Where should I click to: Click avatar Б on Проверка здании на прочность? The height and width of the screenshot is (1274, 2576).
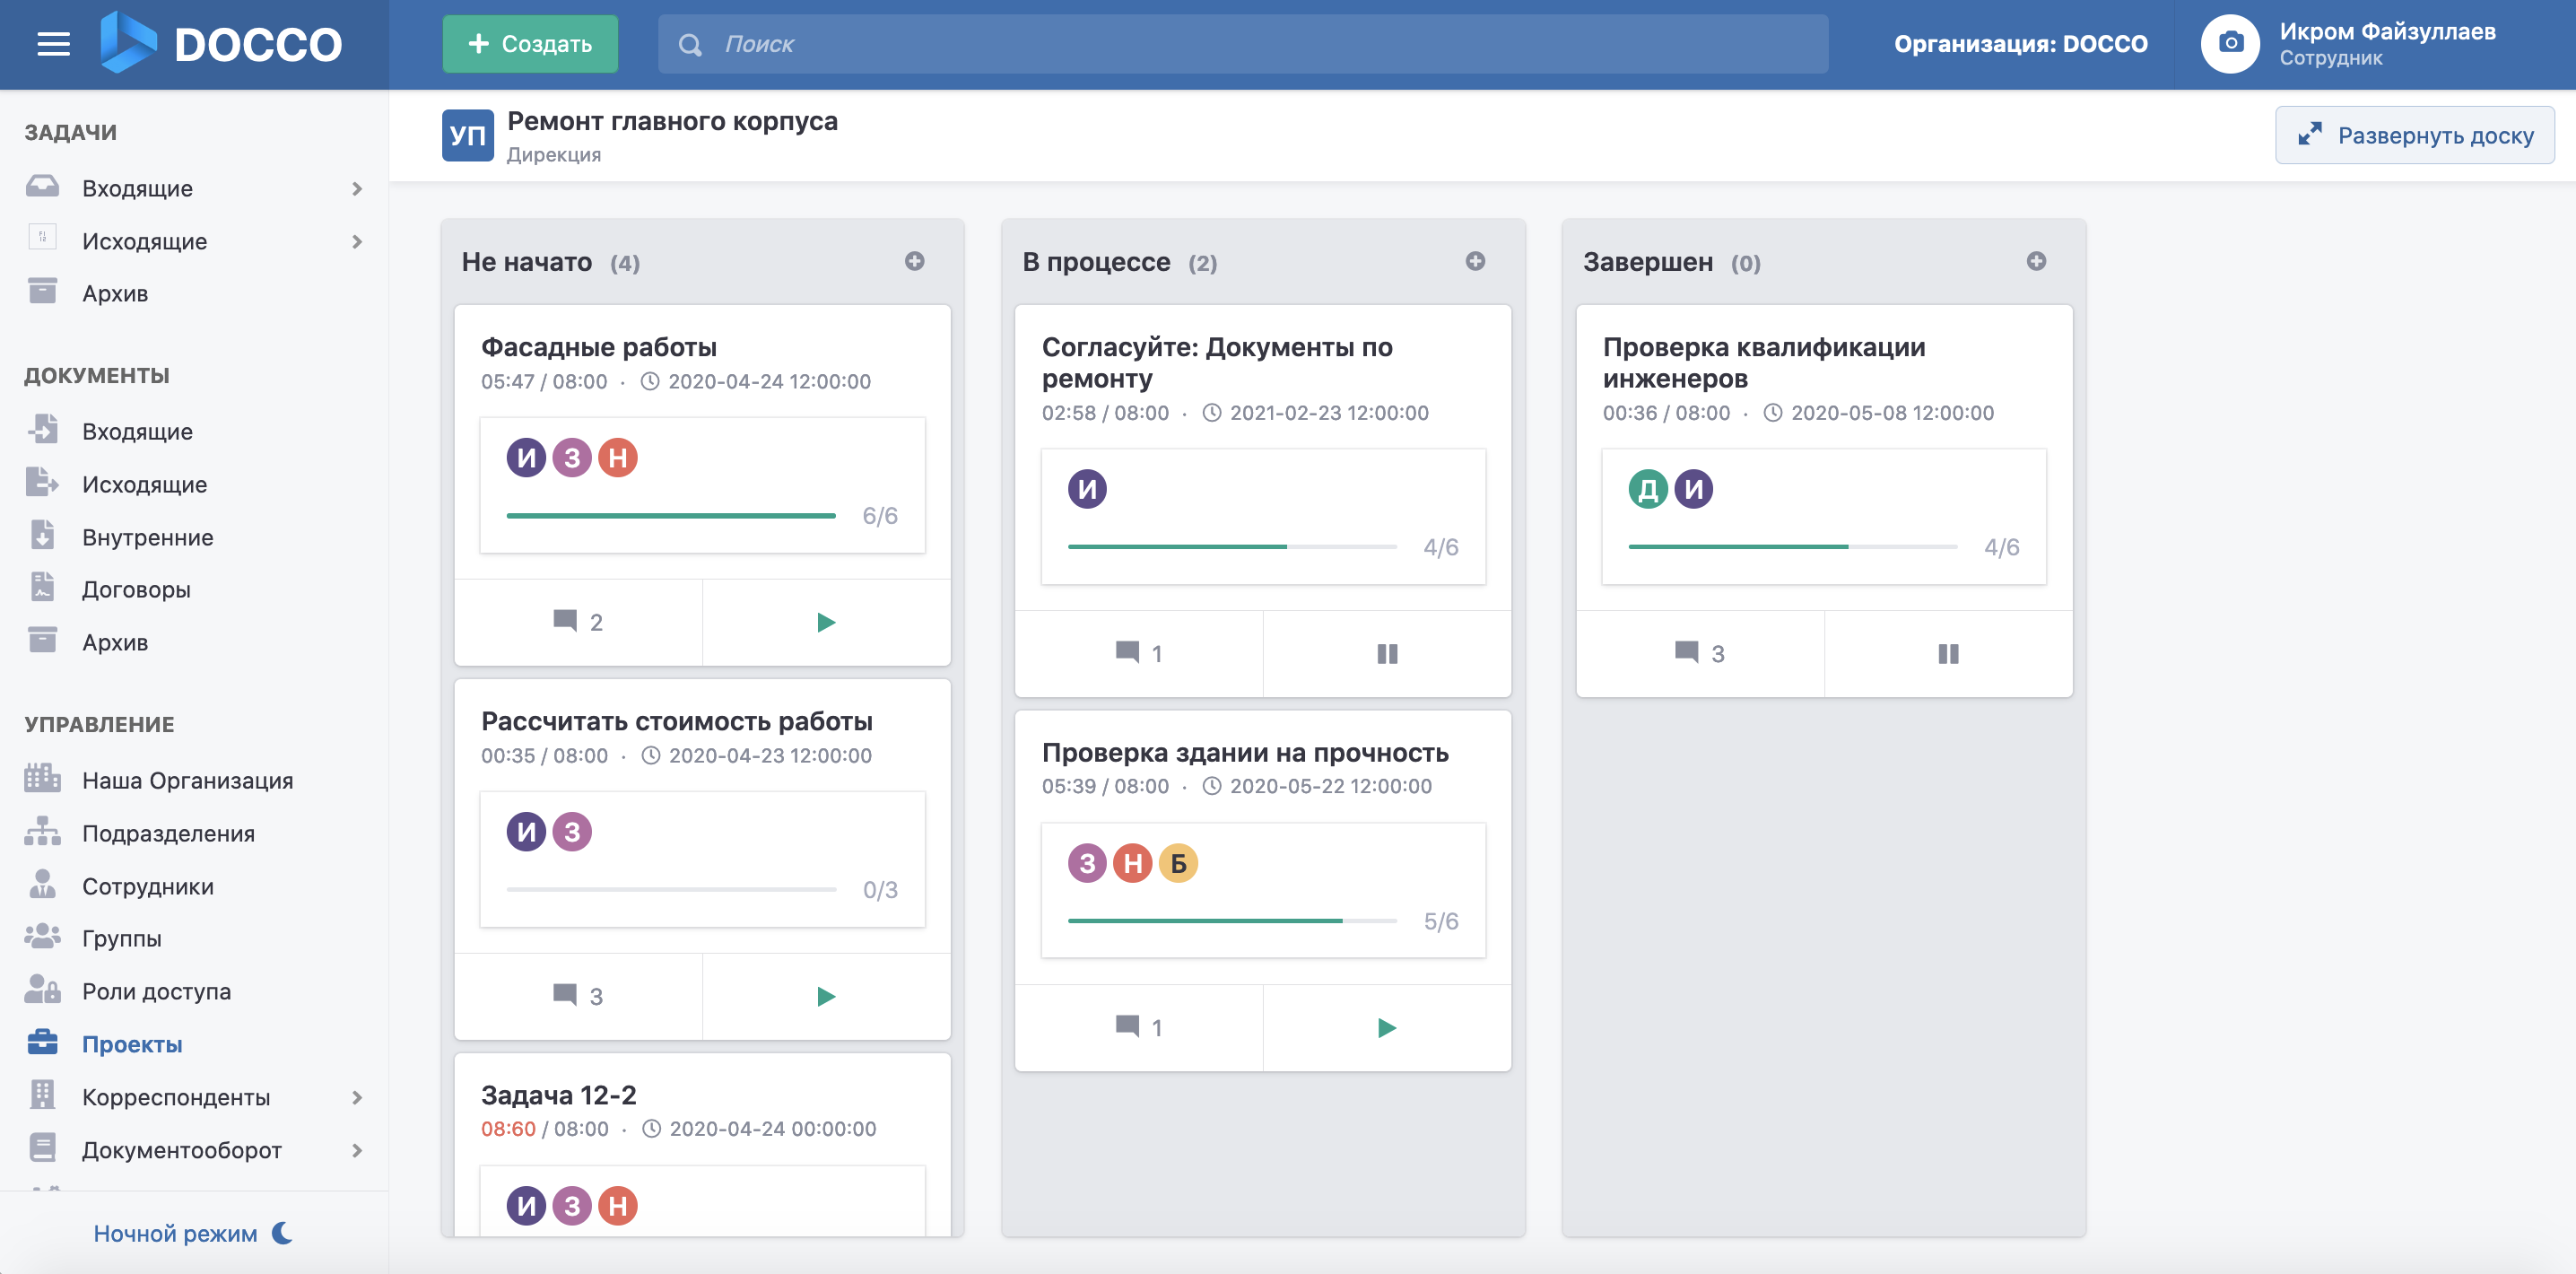(x=1178, y=863)
